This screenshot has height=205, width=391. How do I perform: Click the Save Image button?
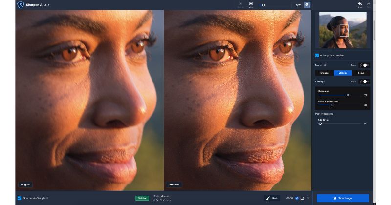click(343, 198)
